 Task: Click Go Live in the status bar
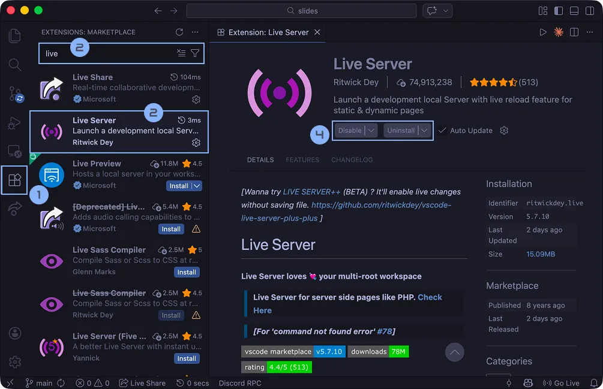coord(562,383)
